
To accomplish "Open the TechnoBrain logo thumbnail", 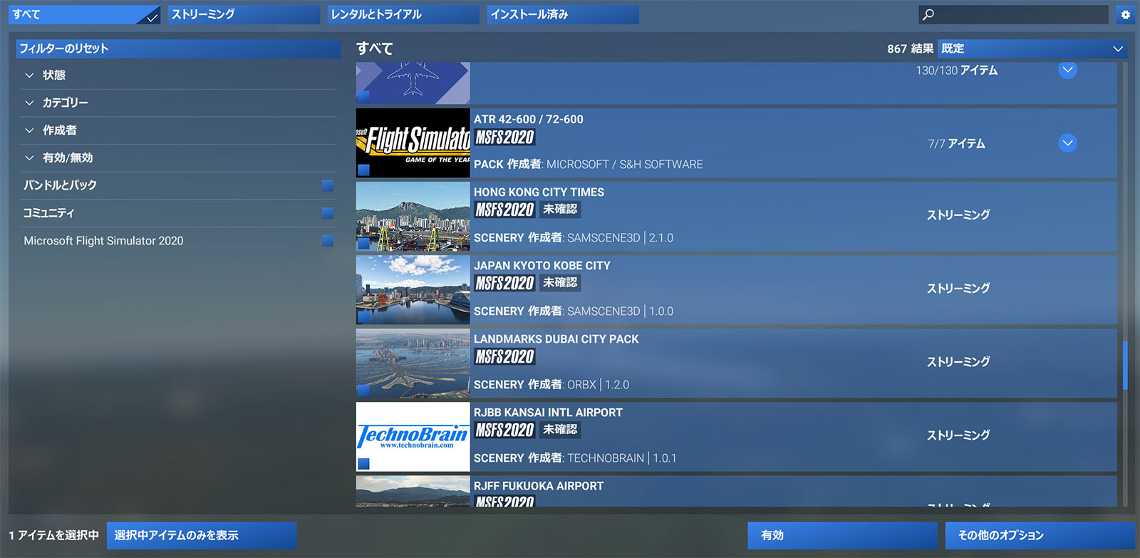I will [413, 436].
